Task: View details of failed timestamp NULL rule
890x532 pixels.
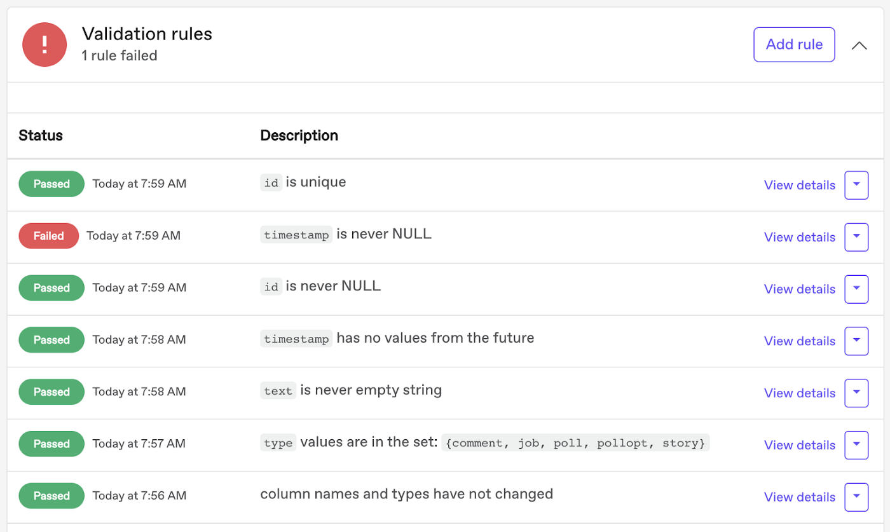Action: click(x=799, y=237)
